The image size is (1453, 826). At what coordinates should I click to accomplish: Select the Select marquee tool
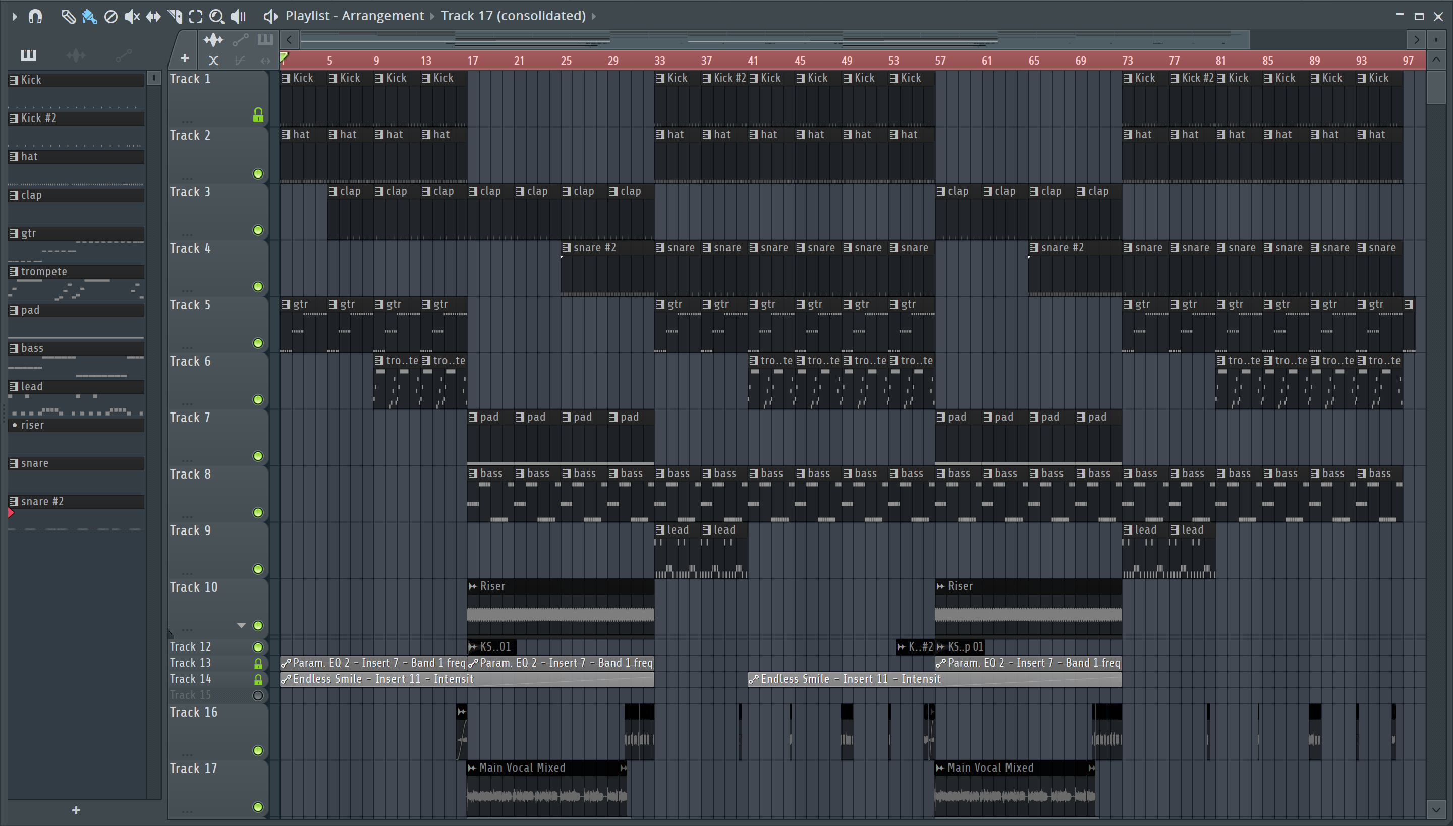[196, 17]
